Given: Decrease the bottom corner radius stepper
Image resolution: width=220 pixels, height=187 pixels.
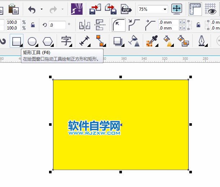Looking at the screenshot, I should point(181,28).
